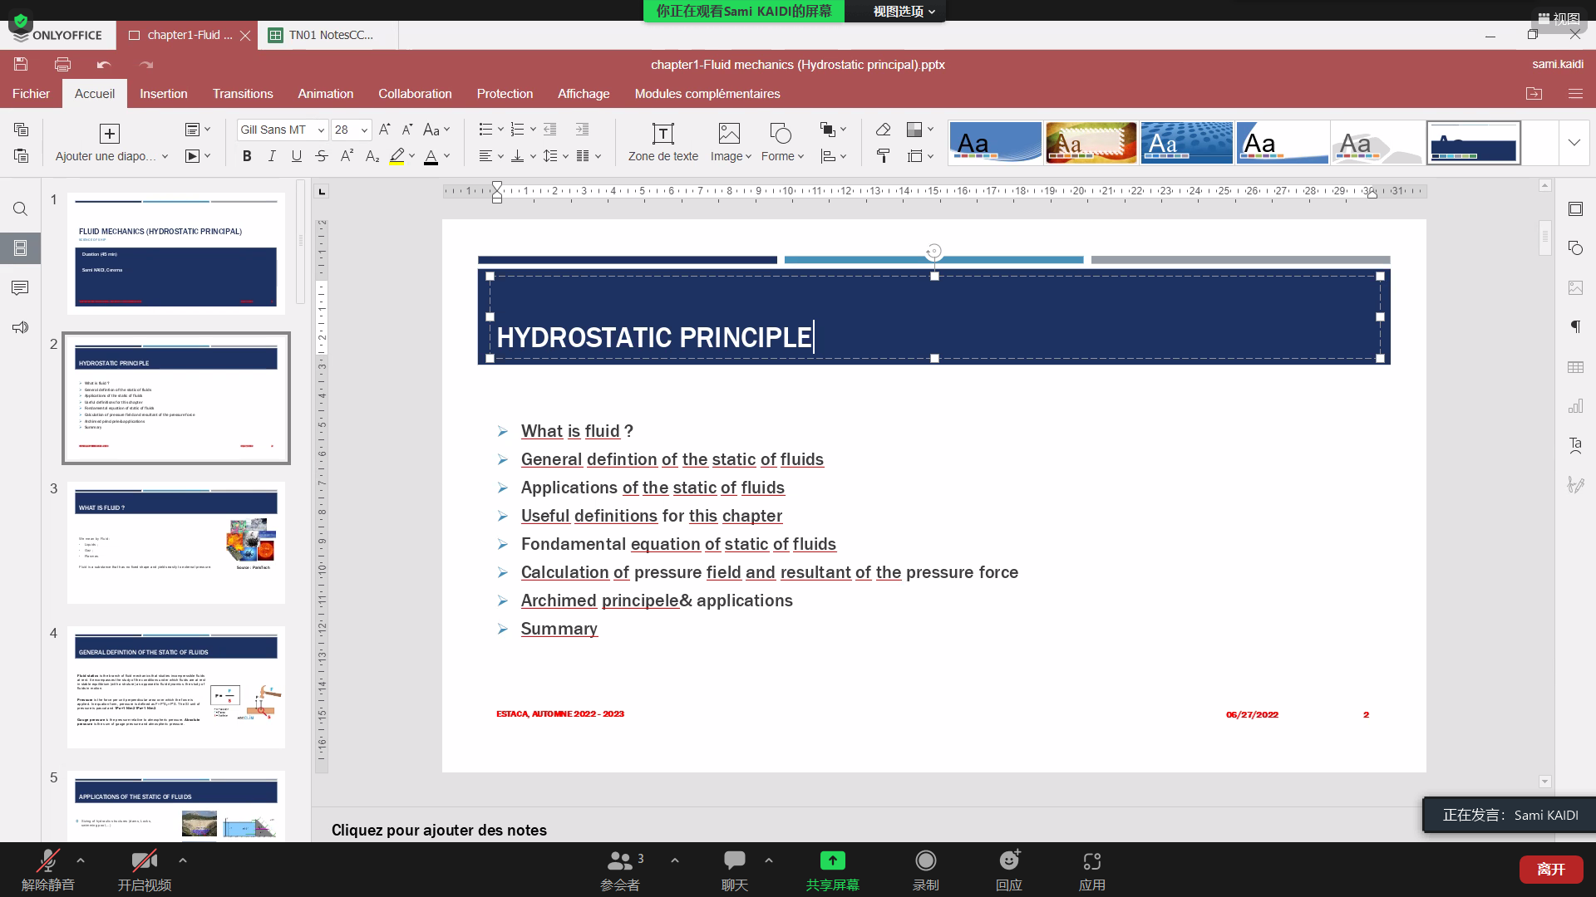
Task: Click the Save icon in title bar
Action: [x=21, y=64]
